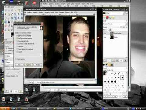Select the Text tool in the toolbox

[x=9, y=22]
